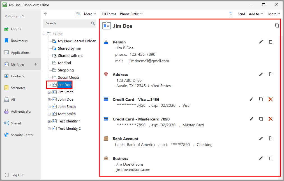Viewport: 284px width, 181px height.
Task: Click the save disk icon in toolbar
Action: click(x=231, y=14)
